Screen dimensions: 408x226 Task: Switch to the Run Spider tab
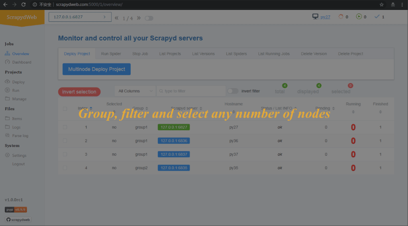click(x=111, y=54)
